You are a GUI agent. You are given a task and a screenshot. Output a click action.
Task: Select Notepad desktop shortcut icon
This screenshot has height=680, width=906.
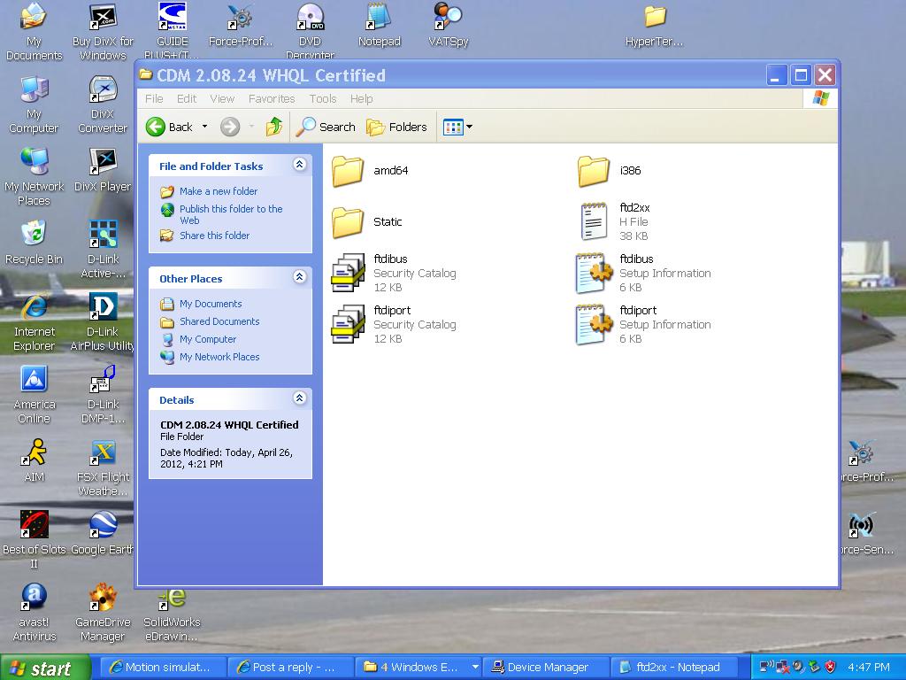(x=379, y=25)
